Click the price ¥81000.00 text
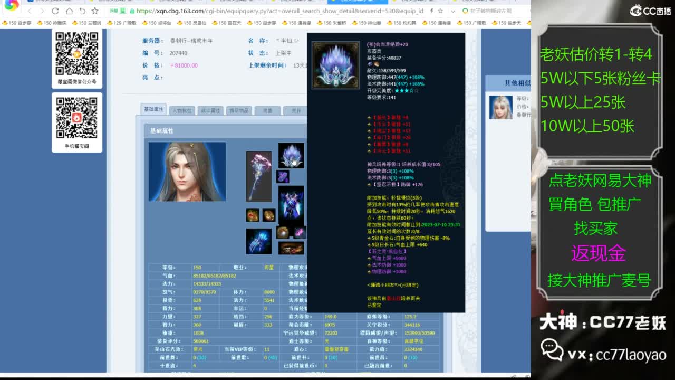This screenshot has width=675, height=380. coord(184,65)
